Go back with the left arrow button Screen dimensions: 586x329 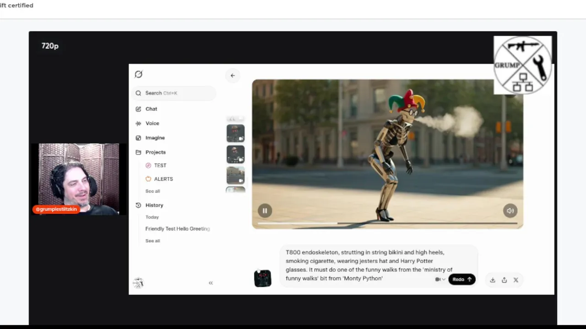pyautogui.click(x=233, y=75)
